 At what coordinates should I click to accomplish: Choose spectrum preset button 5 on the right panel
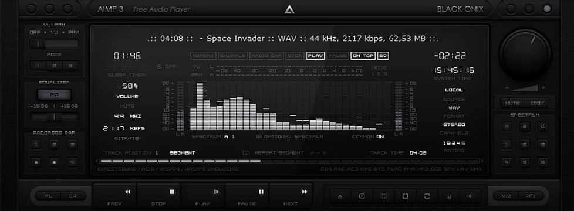(525, 162)
